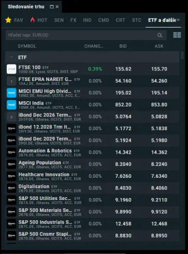Click iShares logo of Automation & Robotics

click(12, 152)
